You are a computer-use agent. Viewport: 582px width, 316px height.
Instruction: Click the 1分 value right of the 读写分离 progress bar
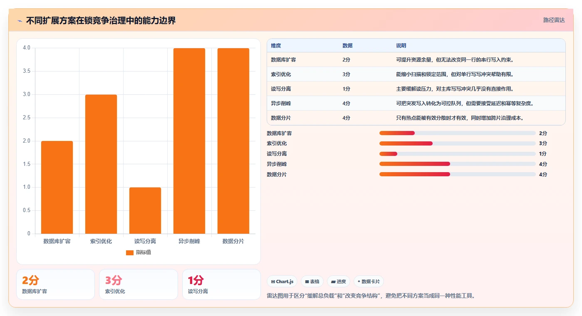tap(543, 154)
